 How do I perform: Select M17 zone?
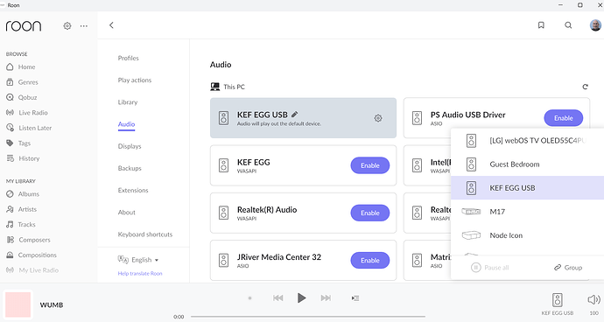527,212
